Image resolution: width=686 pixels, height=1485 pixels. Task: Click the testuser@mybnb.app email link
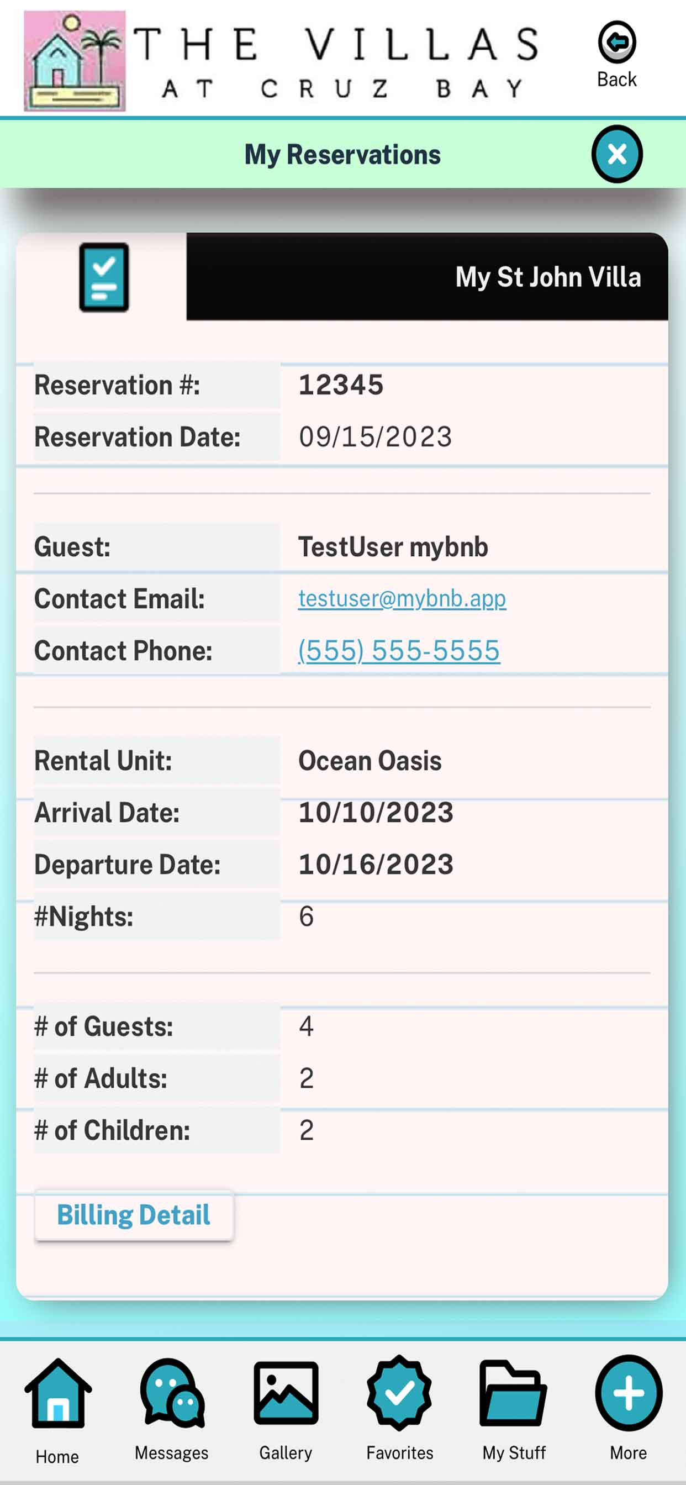(402, 598)
